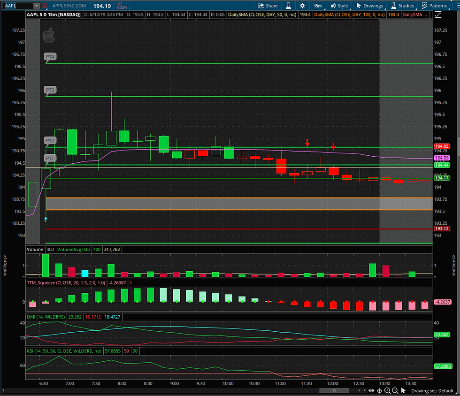The height and width of the screenshot is (396, 460).
Task: Click the chart mode icon at top right
Action: point(438,15)
